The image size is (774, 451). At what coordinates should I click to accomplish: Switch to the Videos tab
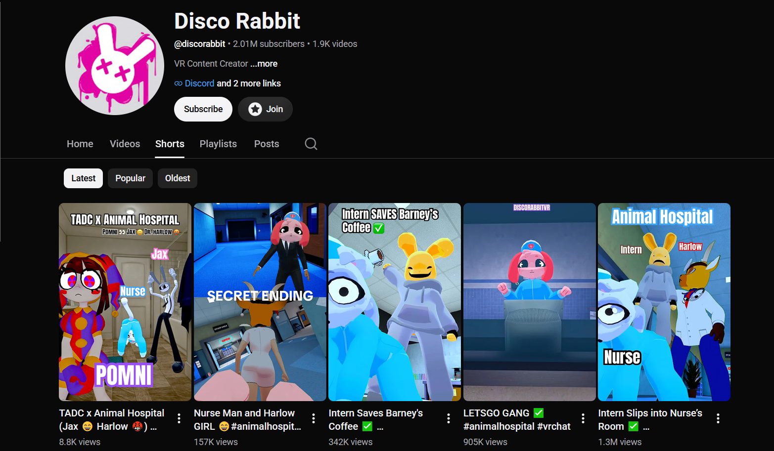pos(125,144)
